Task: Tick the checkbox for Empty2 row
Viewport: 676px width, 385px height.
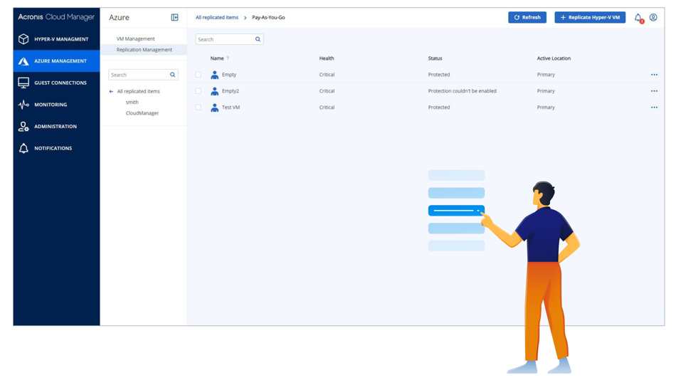Action: (x=199, y=91)
